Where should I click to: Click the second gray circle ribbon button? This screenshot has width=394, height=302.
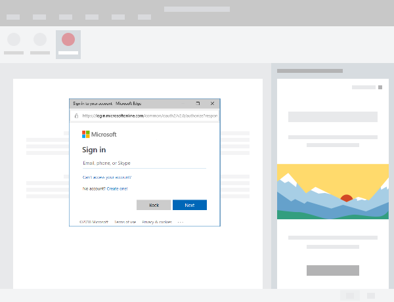click(40, 40)
